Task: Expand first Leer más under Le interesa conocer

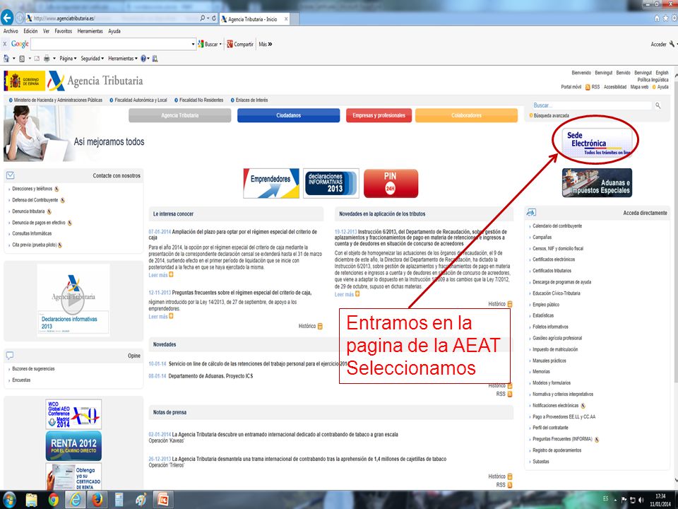Action: 161,275
